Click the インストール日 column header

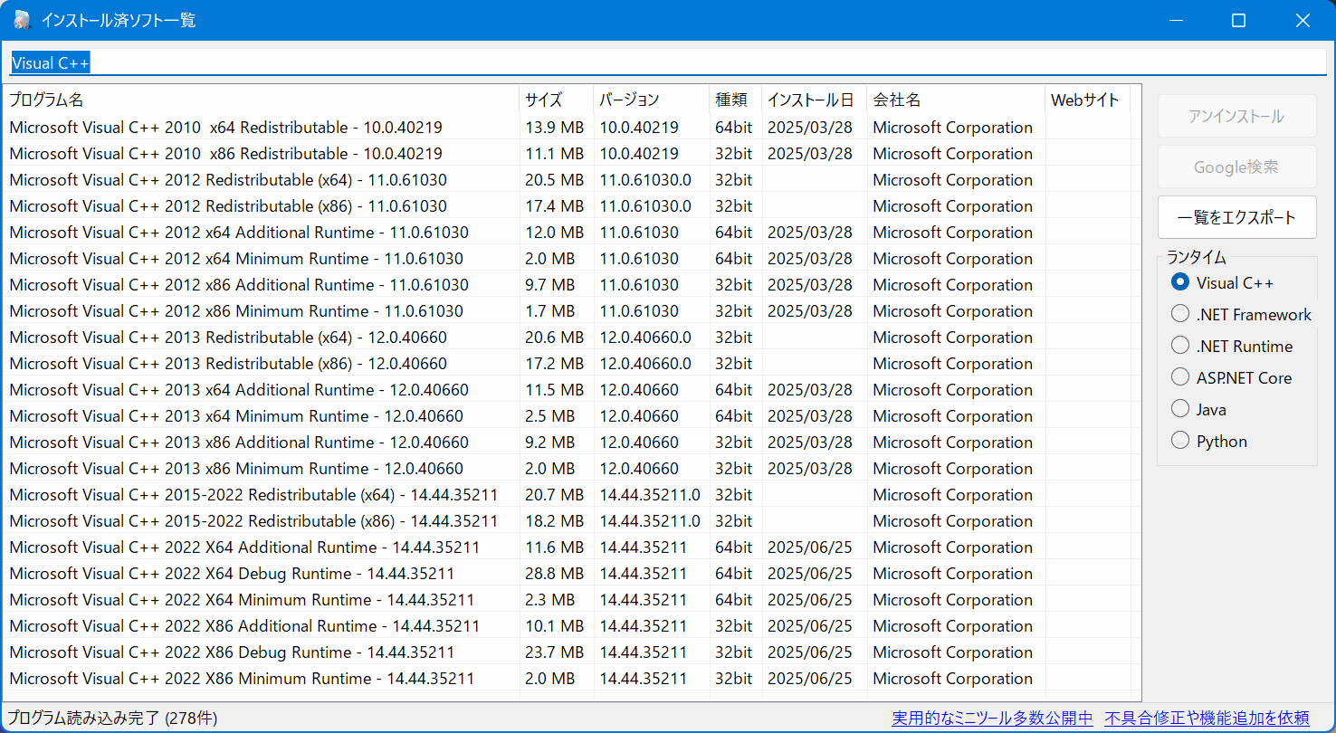coord(812,100)
